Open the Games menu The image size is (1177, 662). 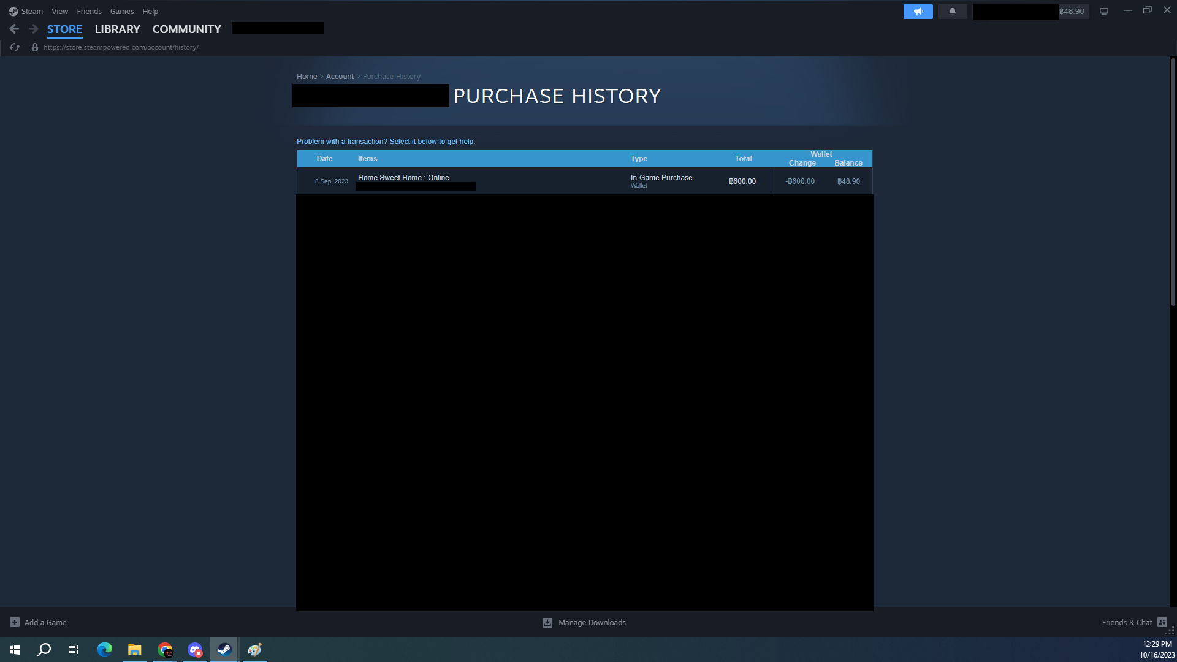click(121, 12)
